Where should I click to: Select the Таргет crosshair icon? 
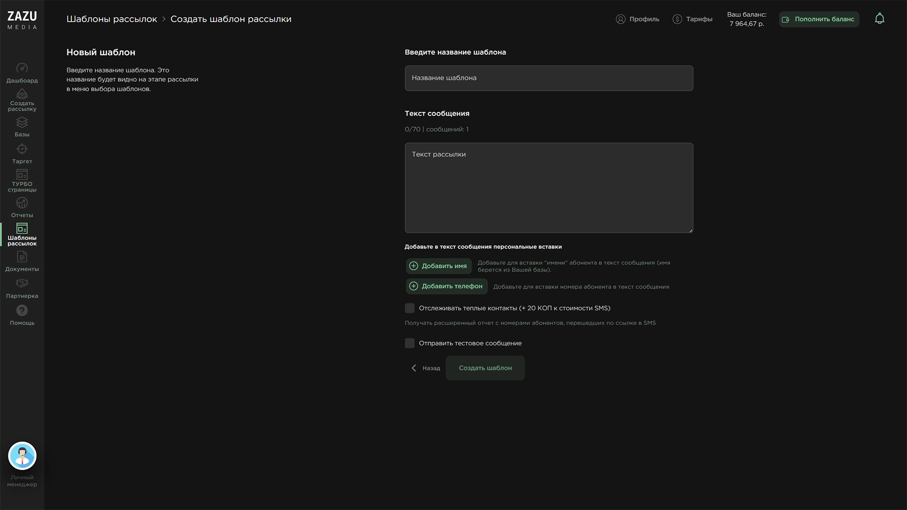click(22, 149)
